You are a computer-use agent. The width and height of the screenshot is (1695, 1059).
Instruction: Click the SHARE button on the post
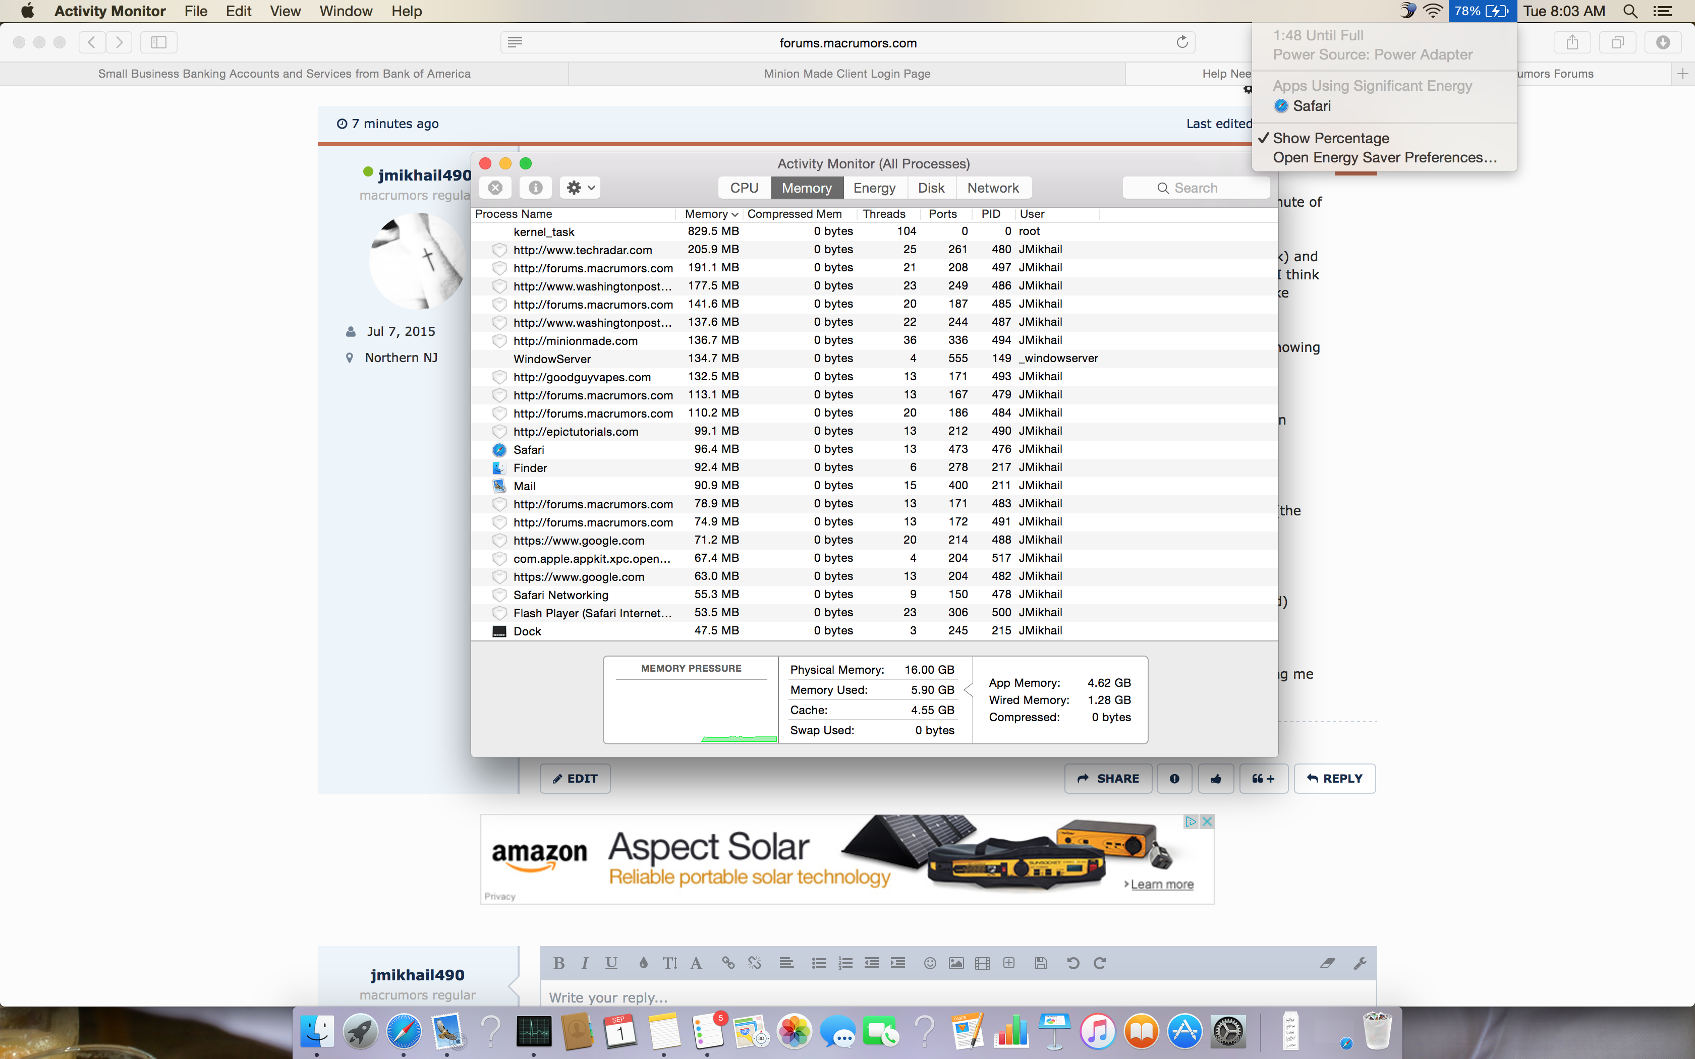(1108, 778)
